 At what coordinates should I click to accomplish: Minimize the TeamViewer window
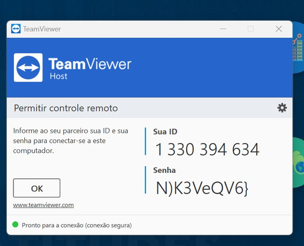[x=223, y=29]
